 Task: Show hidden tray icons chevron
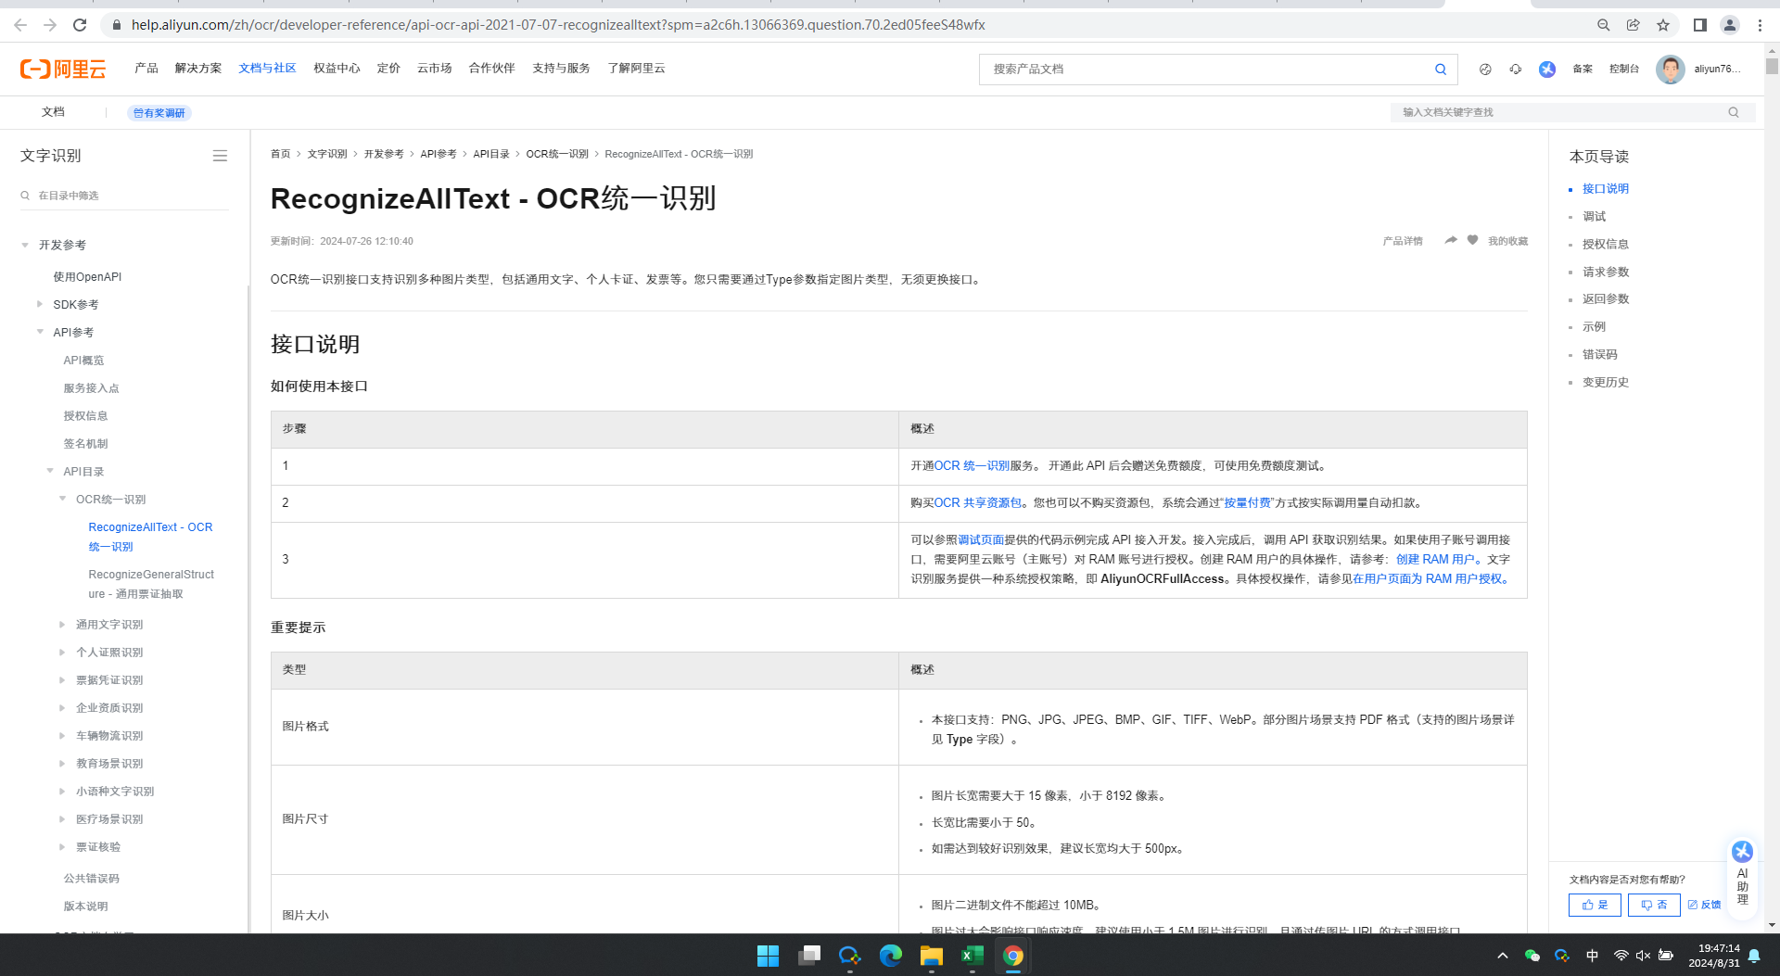click(x=1502, y=956)
